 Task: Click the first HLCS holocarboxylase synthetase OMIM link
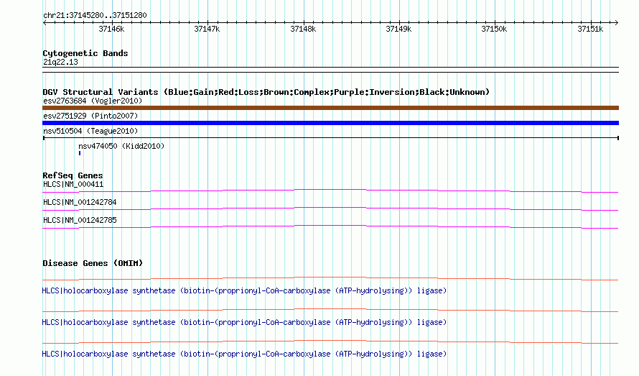click(244, 290)
